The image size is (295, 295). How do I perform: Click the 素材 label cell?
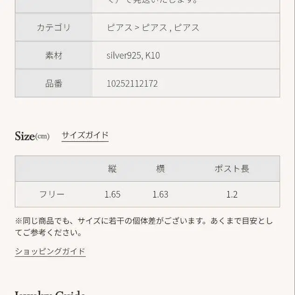pos(54,55)
